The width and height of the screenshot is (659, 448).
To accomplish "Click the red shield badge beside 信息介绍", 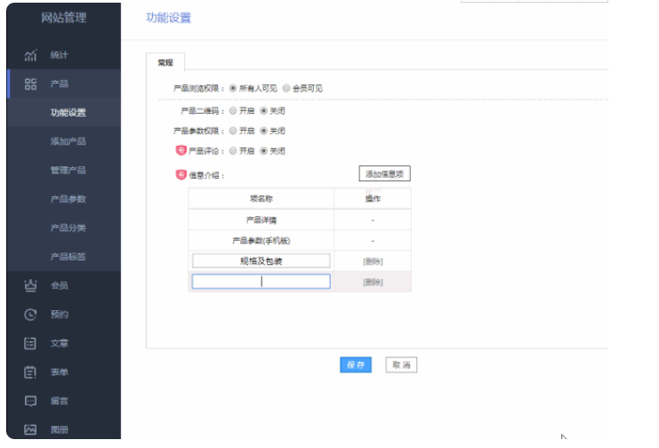I will point(181,174).
